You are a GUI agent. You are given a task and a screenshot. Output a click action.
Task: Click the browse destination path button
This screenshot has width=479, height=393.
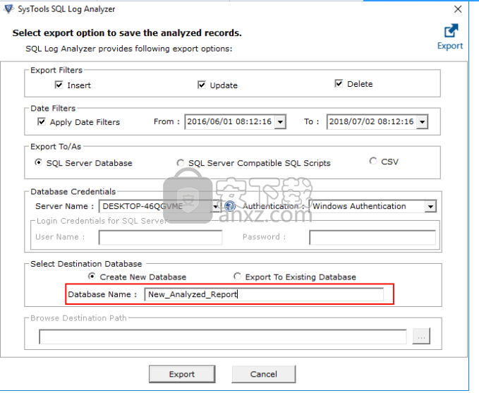(x=421, y=337)
